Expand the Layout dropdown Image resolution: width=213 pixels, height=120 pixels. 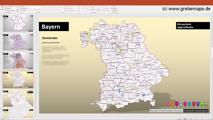click(x=23, y=6)
